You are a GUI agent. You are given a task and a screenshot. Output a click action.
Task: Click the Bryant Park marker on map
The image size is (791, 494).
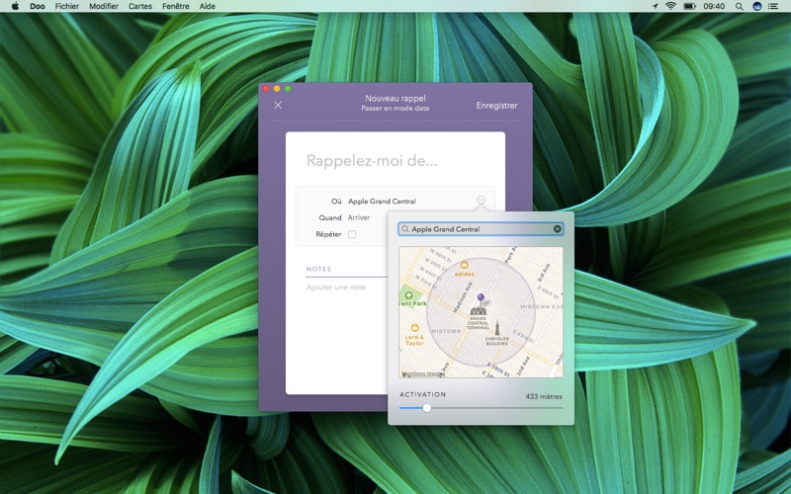(412, 299)
